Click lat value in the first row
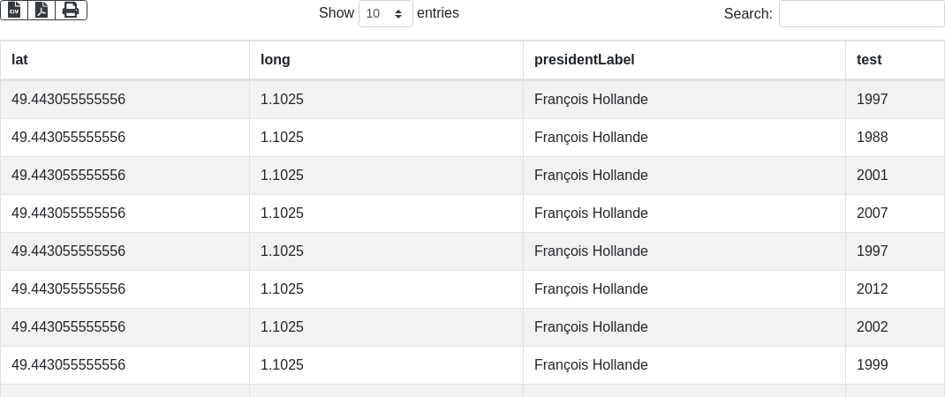The image size is (945, 397). point(68,100)
